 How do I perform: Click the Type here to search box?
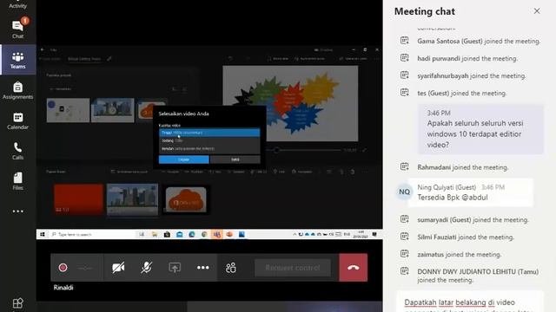tap(92, 234)
